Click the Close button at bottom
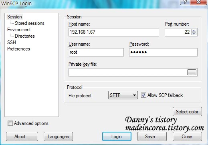This screenshot has width=208, height=145. 187,137
